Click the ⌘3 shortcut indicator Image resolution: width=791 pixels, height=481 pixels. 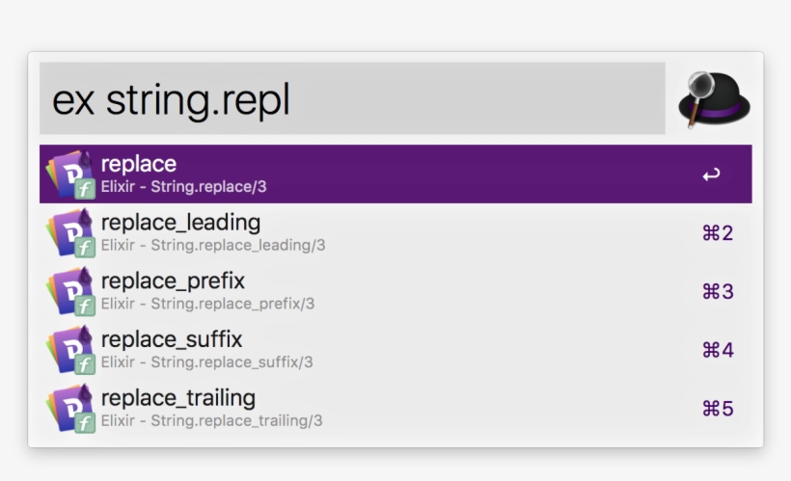(718, 291)
